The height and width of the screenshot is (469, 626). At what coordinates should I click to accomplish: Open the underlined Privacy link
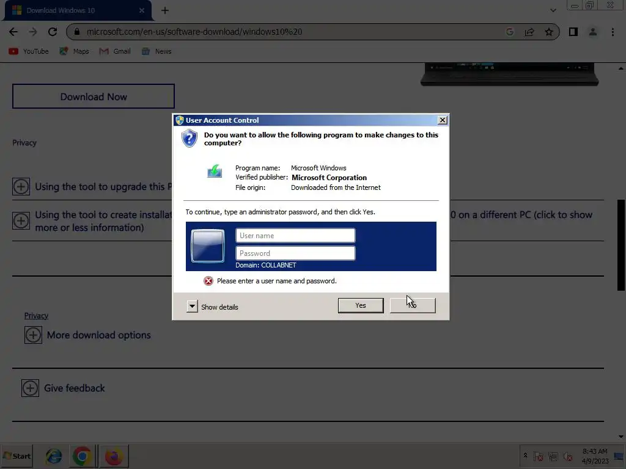point(36,316)
